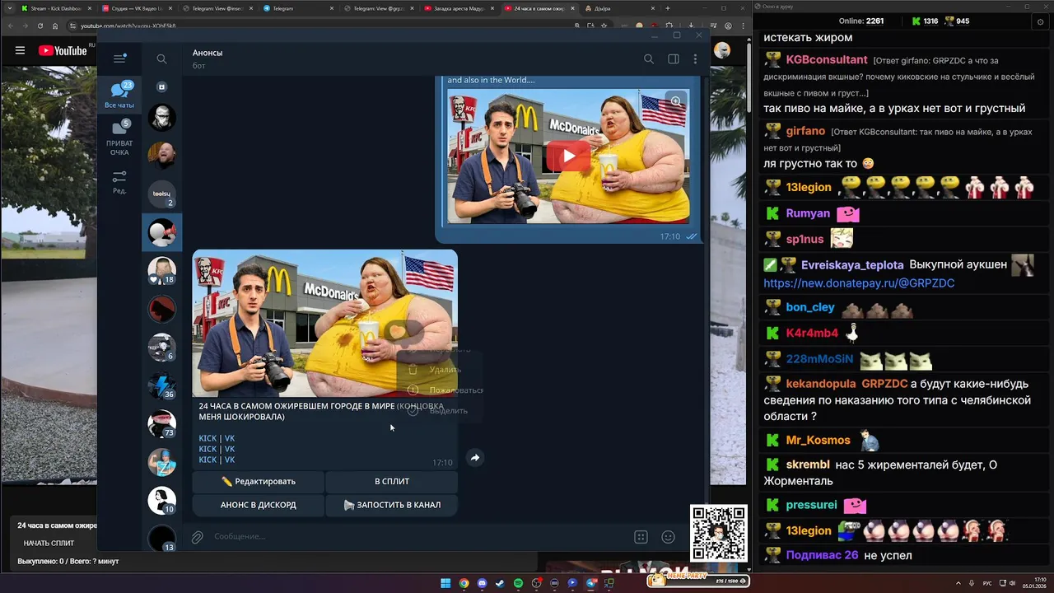The width and height of the screenshot is (1054, 593).
Task: Click the search icon above the chat list
Action: [x=161, y=59]
